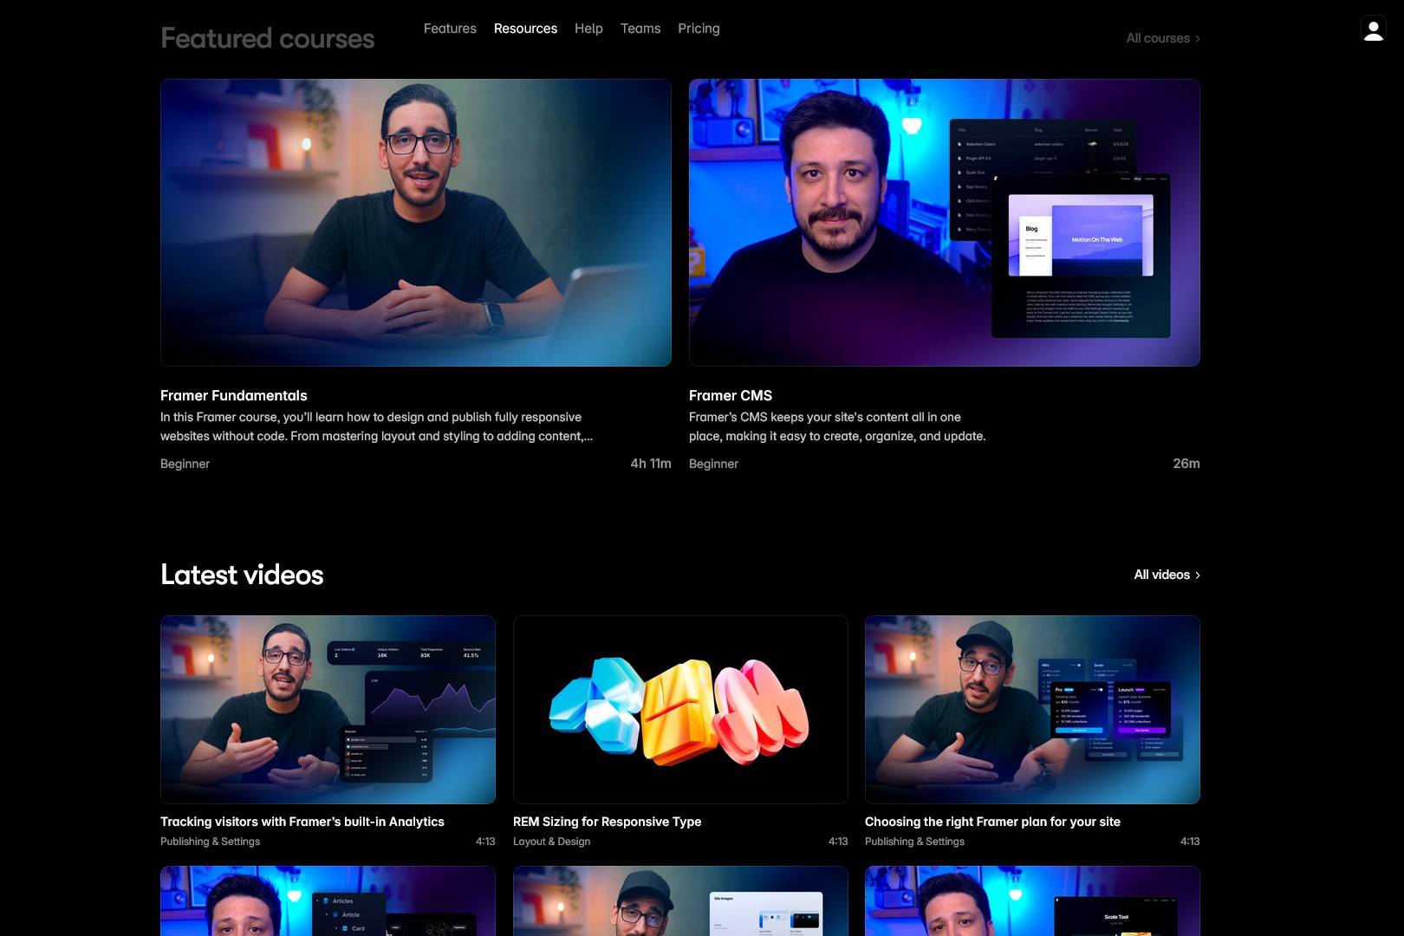The width and height of the screenshot is (1404, 936).
Task: Click the 26m course duration
Action: coord(1186,464)
